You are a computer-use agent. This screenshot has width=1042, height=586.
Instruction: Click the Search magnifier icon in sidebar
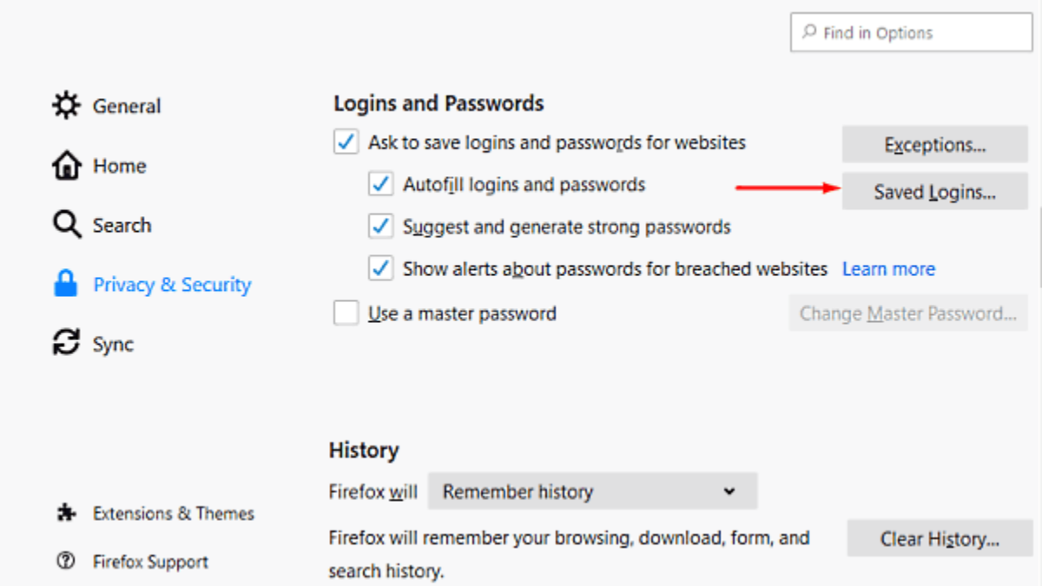tap(66, 225)
